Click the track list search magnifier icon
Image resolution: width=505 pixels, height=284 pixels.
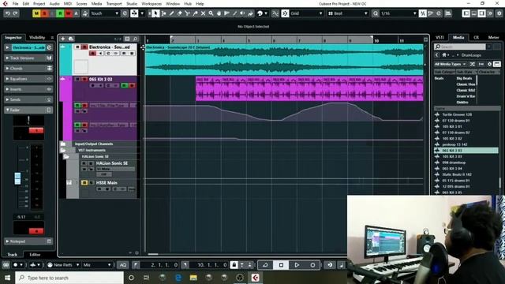click(x=135, y=39)
